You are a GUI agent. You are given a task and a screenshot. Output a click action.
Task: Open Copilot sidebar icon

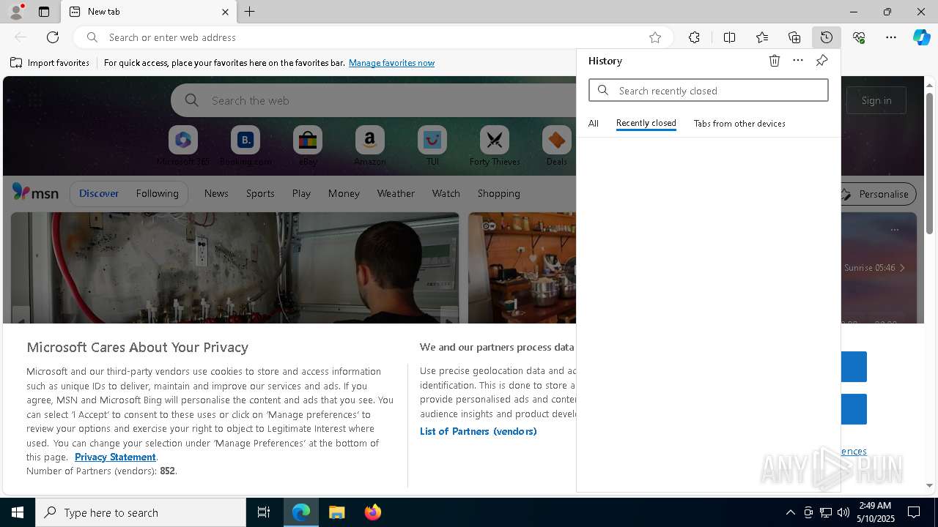coord(921,37)
